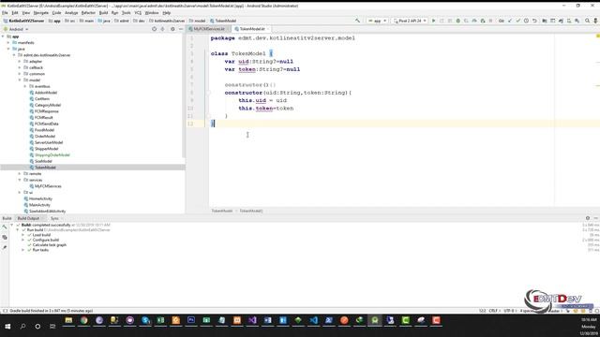Click line 'var token:String?=null' in editor
The image size is (600, 337).
tap(262, 69)
